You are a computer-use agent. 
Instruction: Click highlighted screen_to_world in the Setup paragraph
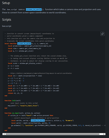[x=34, y=9]
